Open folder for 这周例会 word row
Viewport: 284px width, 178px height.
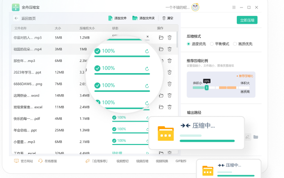161,96
